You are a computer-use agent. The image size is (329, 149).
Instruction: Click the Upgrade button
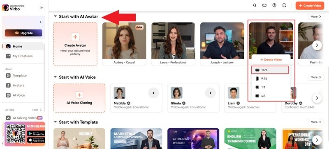click(x=23, y=33)
